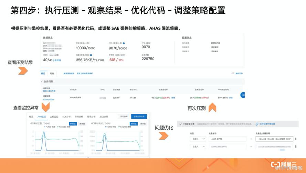This screenshot has height=173, width=306.
Task: Open 如何设置环境变量 help link
Action: (267, 124)
